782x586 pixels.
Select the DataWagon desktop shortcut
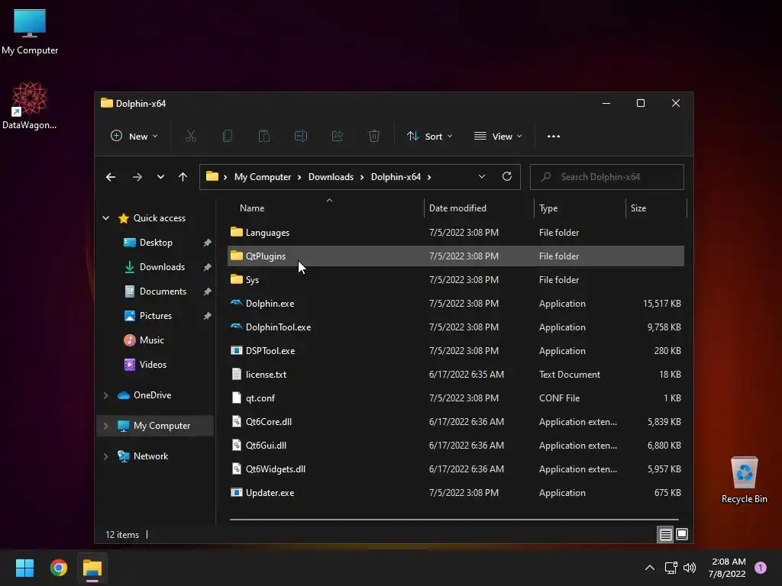(30, 105)
